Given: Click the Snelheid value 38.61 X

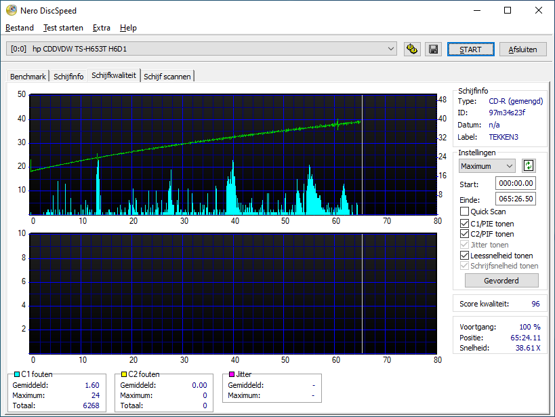Looking at the screenshot, I should 528,348.
